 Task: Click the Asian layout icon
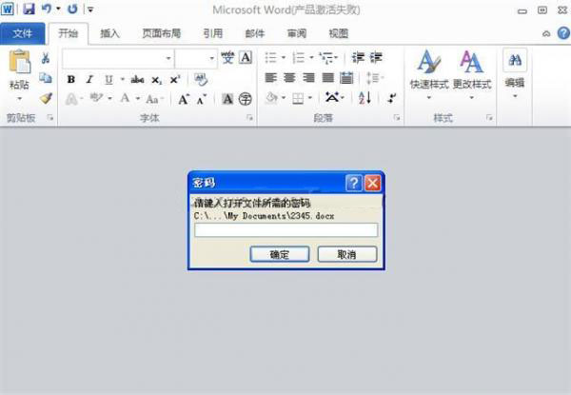tap(332, 98)
